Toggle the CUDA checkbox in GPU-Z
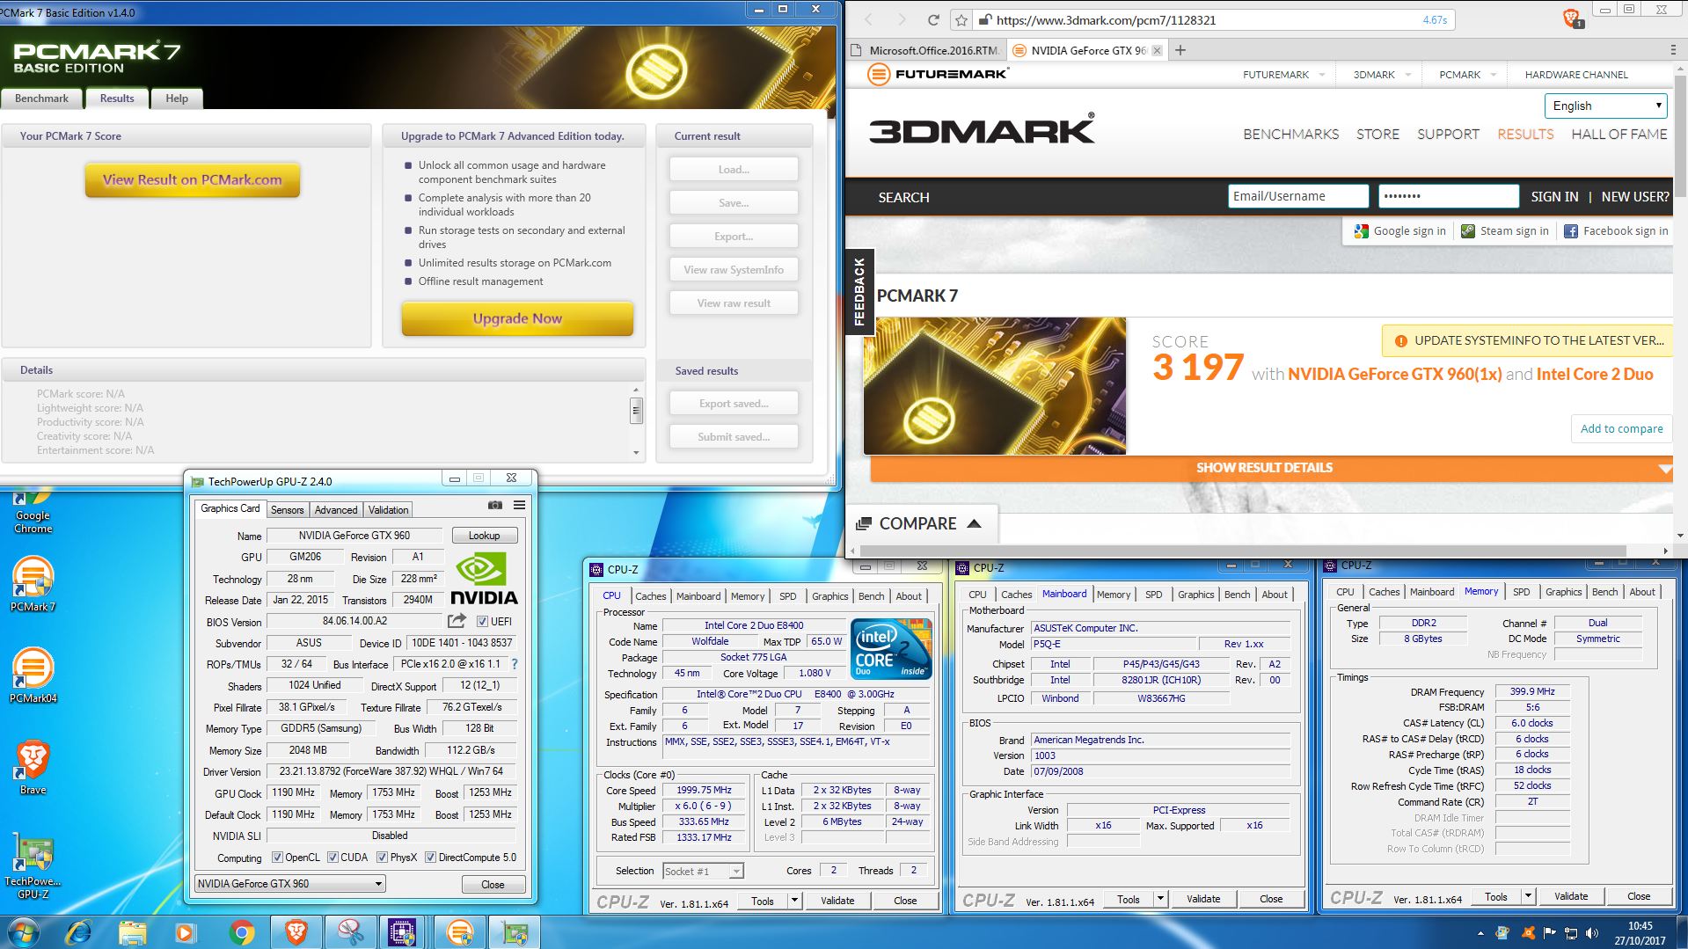 [333, 857]
